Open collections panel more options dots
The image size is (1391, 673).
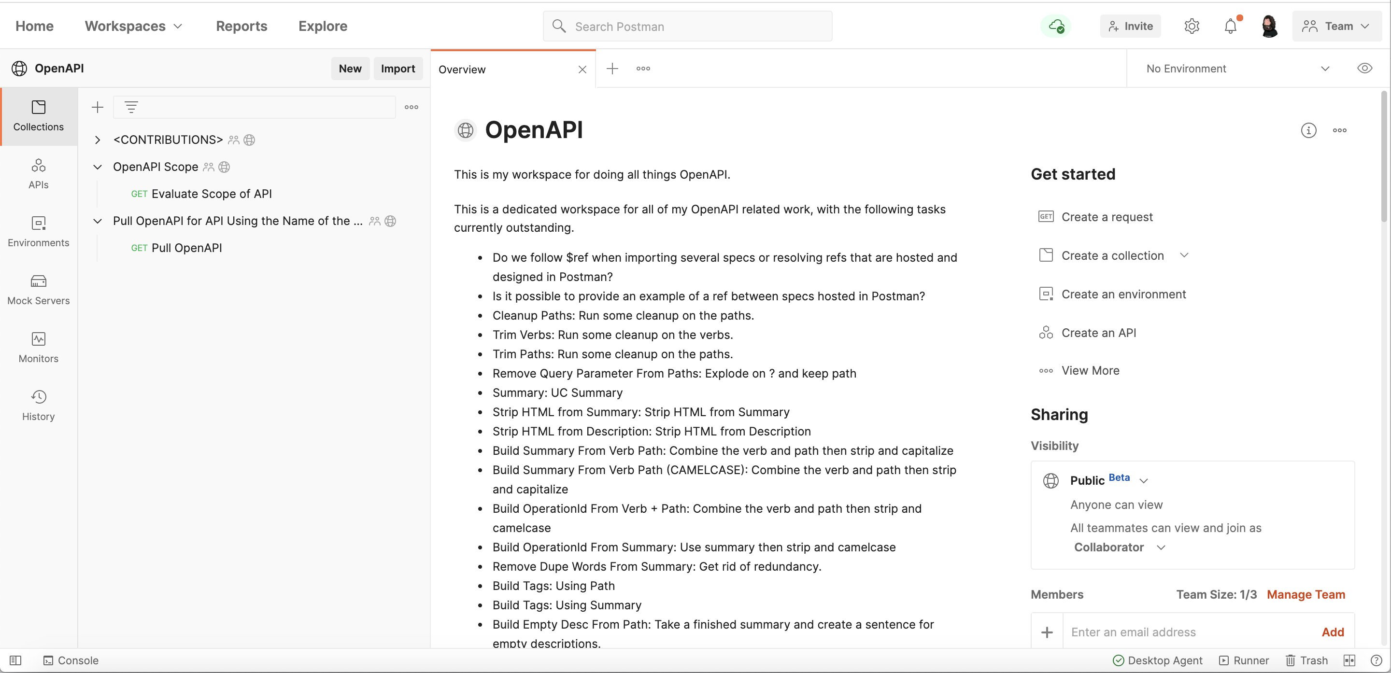click(x=412, y=107)
